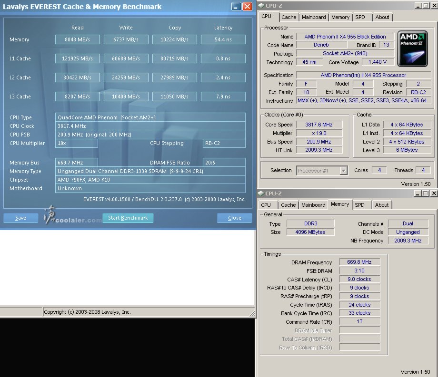The width and height of the screenshot is (438, 377).
Task: Click CPU Multiplier field 19x in EVEREST
Action: pyautogui.click(x=77, y=143)
